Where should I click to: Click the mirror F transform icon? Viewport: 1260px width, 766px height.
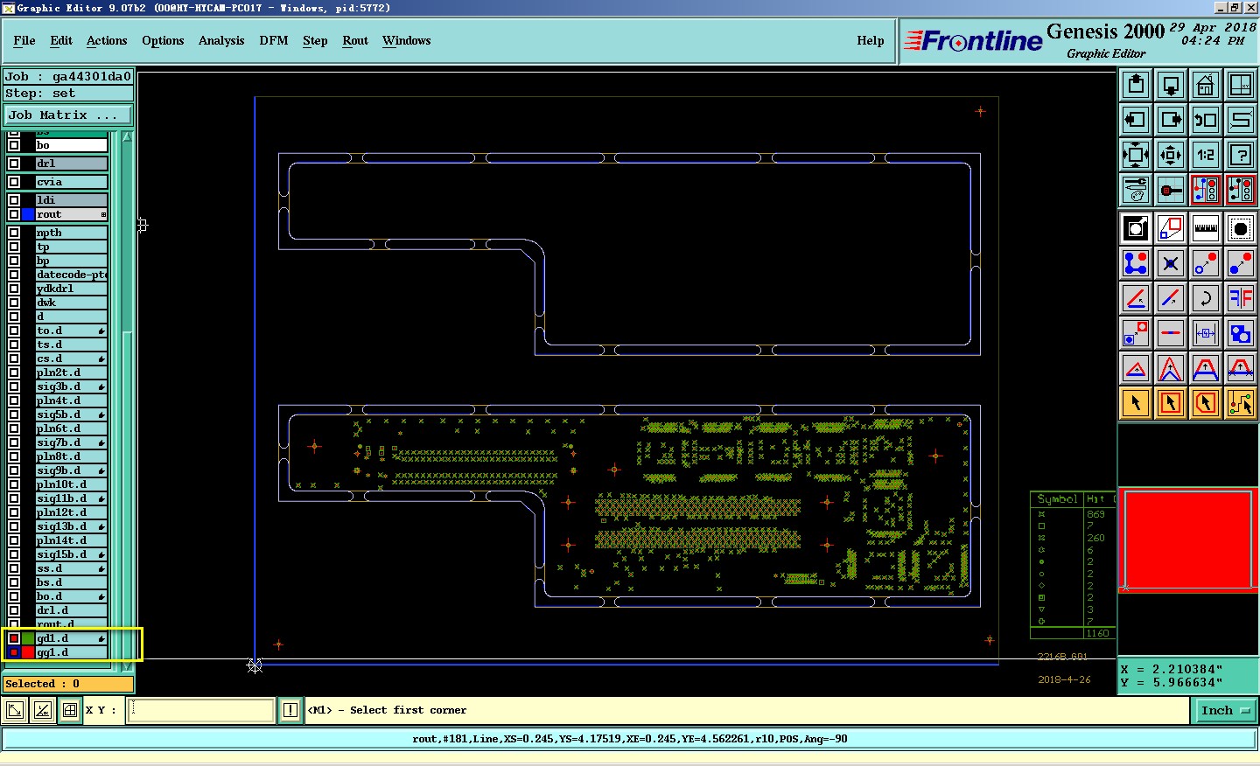pos(1241,298)
